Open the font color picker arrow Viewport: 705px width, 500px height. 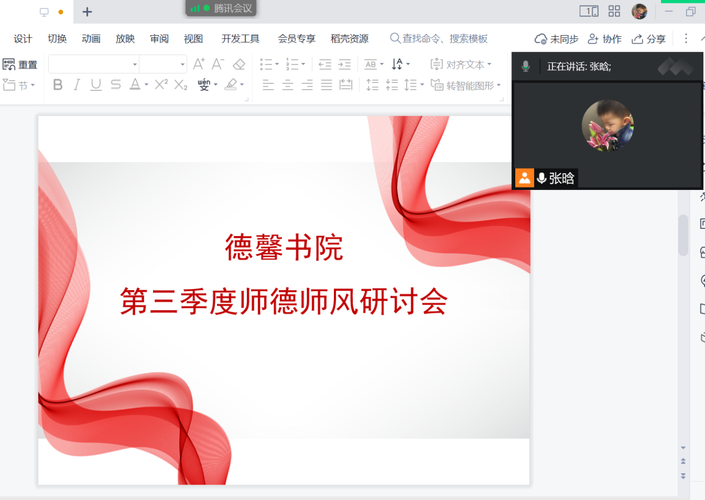[x=146, y=85]
